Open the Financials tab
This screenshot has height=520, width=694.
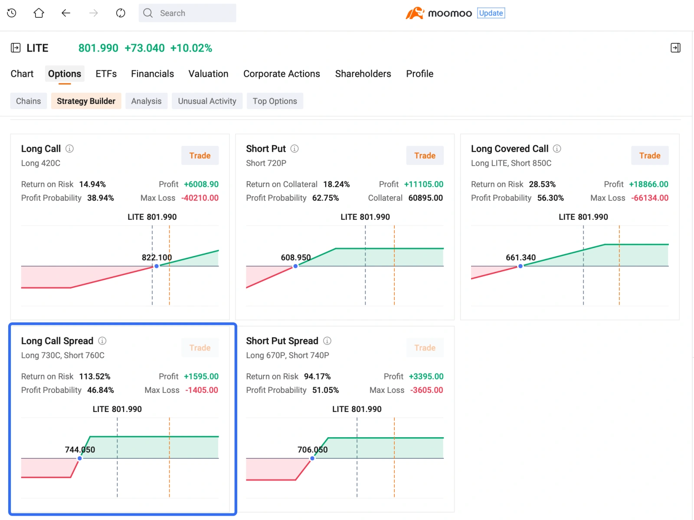[152, 74]
